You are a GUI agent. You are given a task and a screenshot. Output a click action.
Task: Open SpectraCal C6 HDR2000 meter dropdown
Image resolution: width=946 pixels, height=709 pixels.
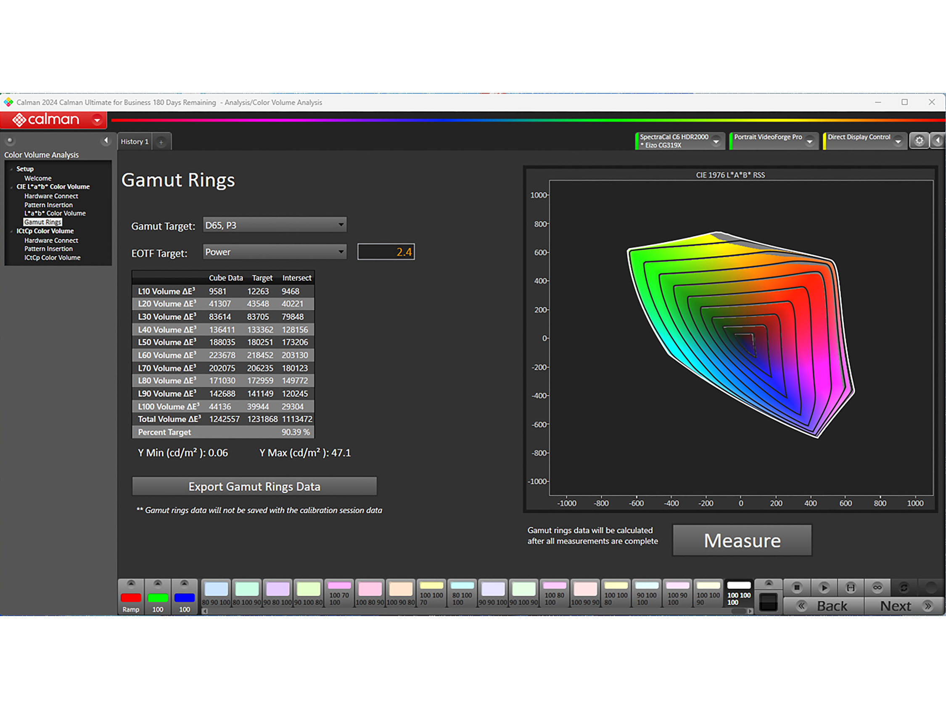716,141
